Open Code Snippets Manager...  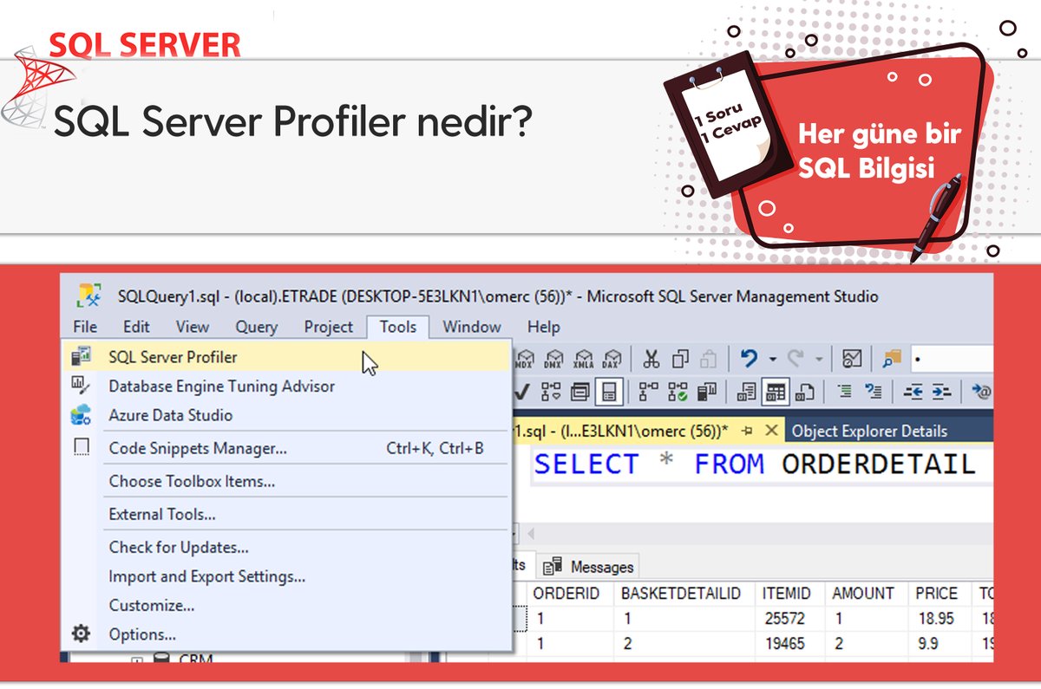point(287,448)
